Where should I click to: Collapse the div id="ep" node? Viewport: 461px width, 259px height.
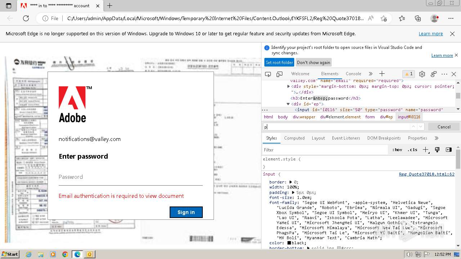(288, 104)
